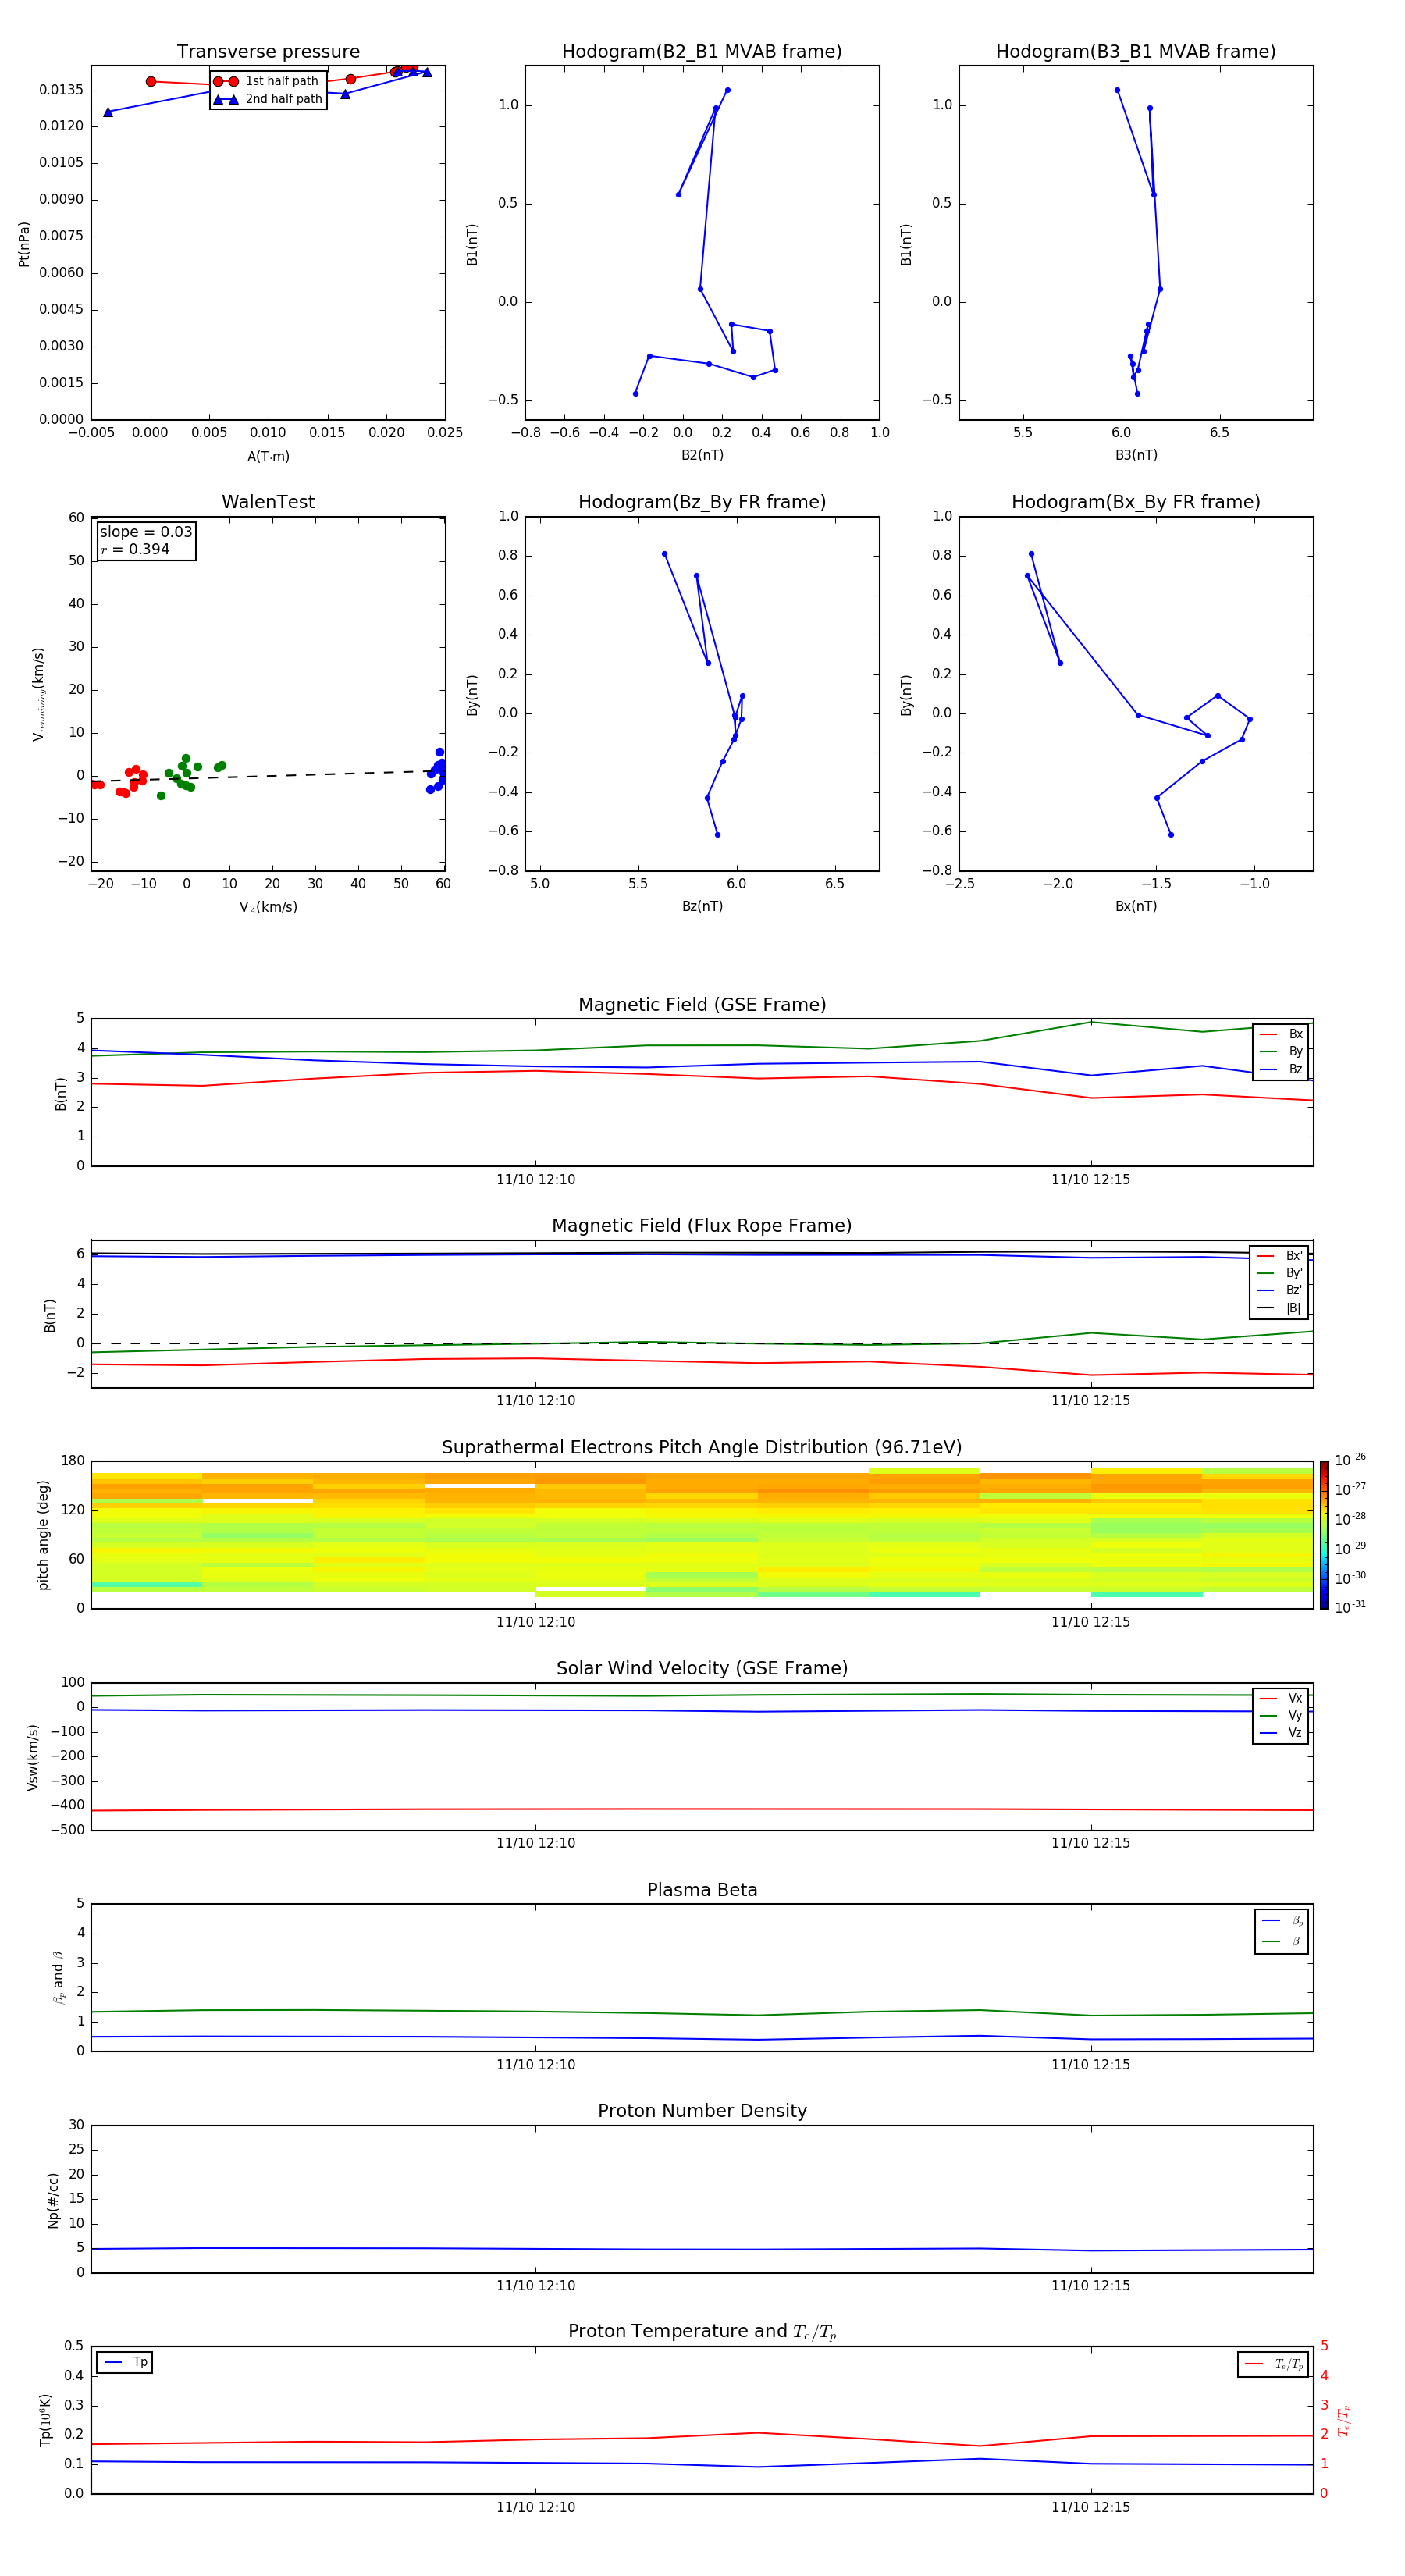Click the pitch angle colorbar scale

tap(1324, 1535)
